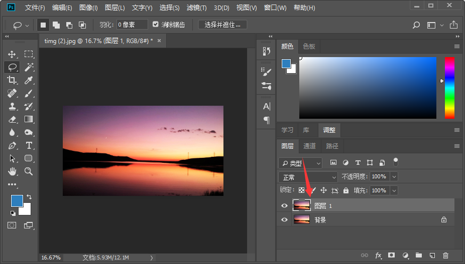
Task: Click the 选择并遮住 button
Action: click(222, 25)
